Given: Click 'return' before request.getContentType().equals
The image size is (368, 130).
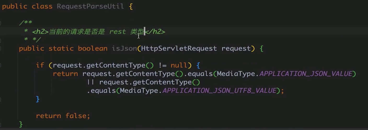Looking at the screenshot, I should 65,74.
